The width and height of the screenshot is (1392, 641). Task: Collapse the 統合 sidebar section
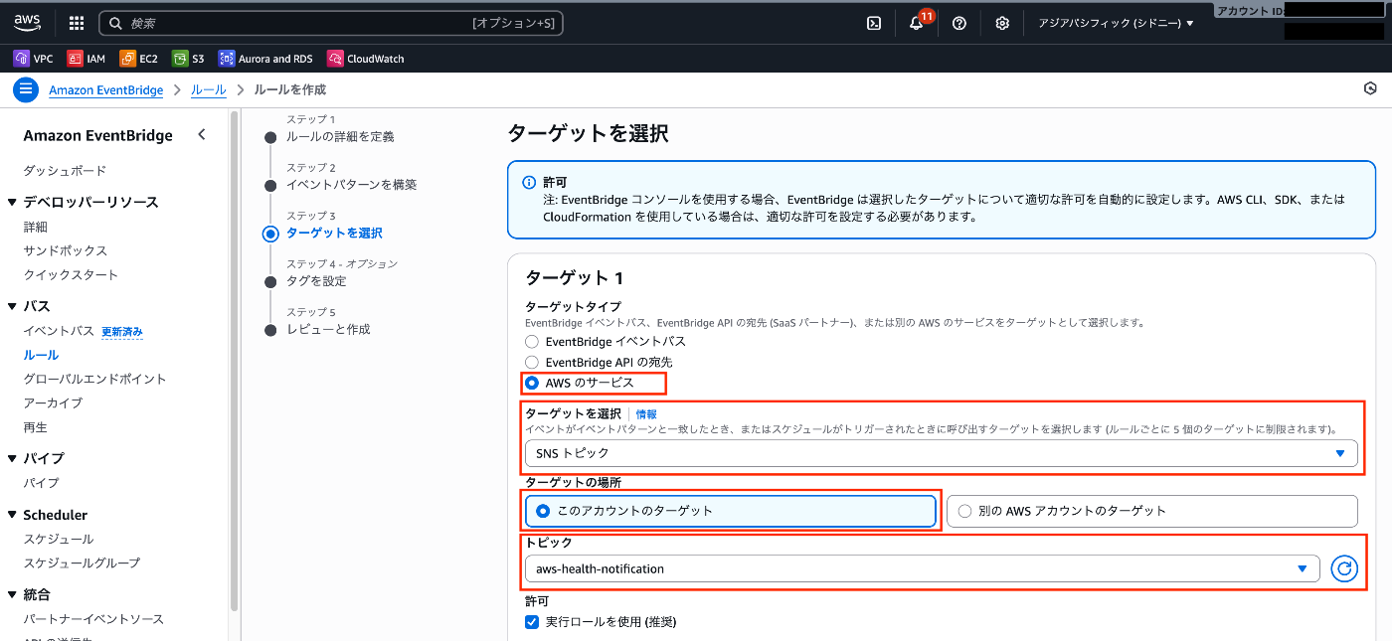pos(13,594)
